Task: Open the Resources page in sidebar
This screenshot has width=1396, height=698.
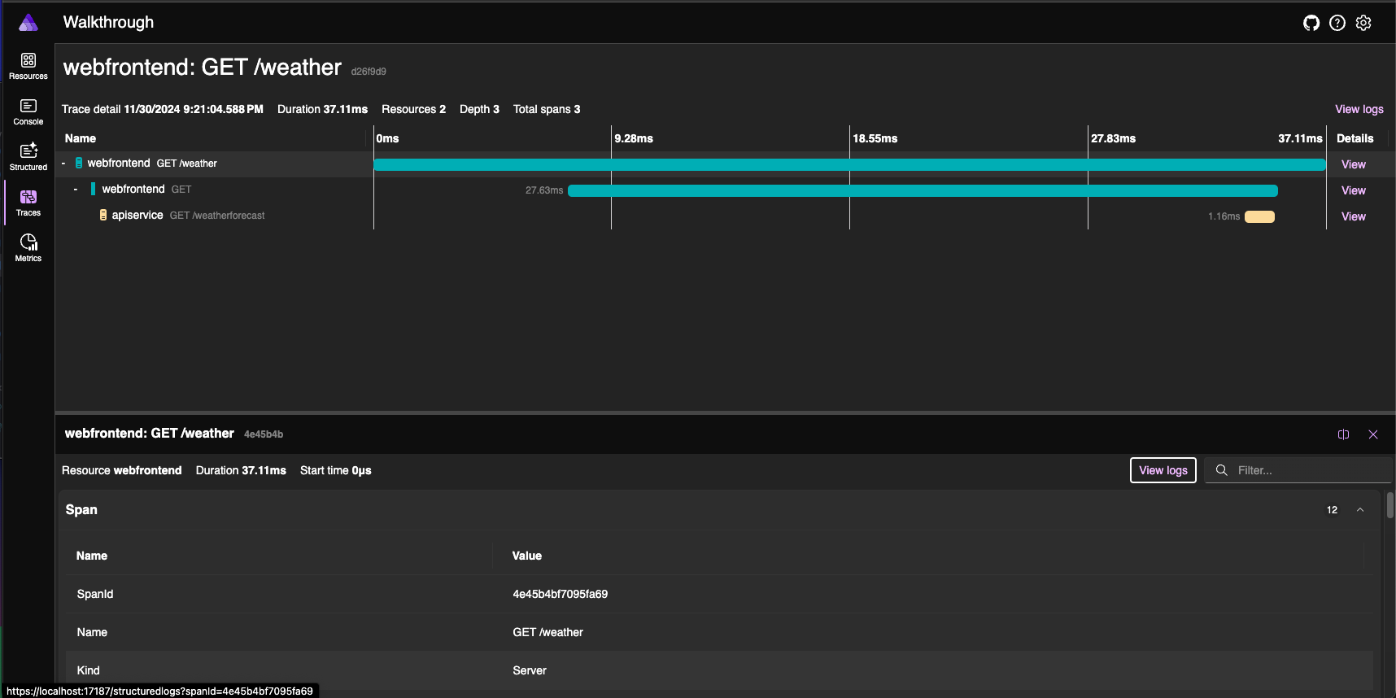Action: 28,66
